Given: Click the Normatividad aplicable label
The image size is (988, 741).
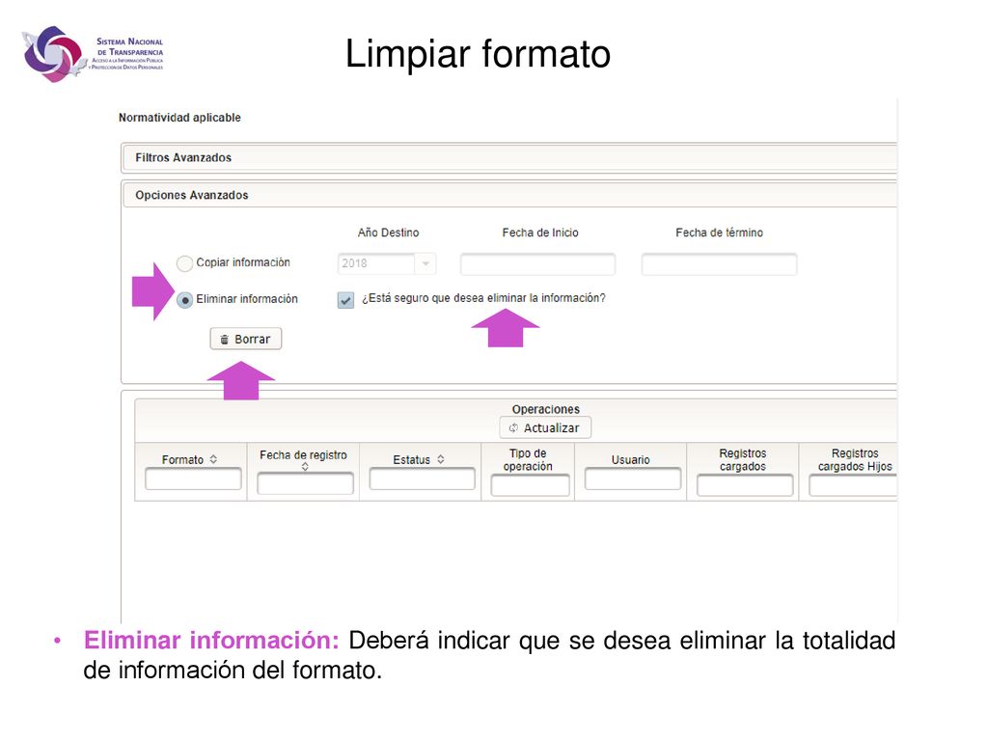Looking at the screenshot, I should [x=179, y=118].
